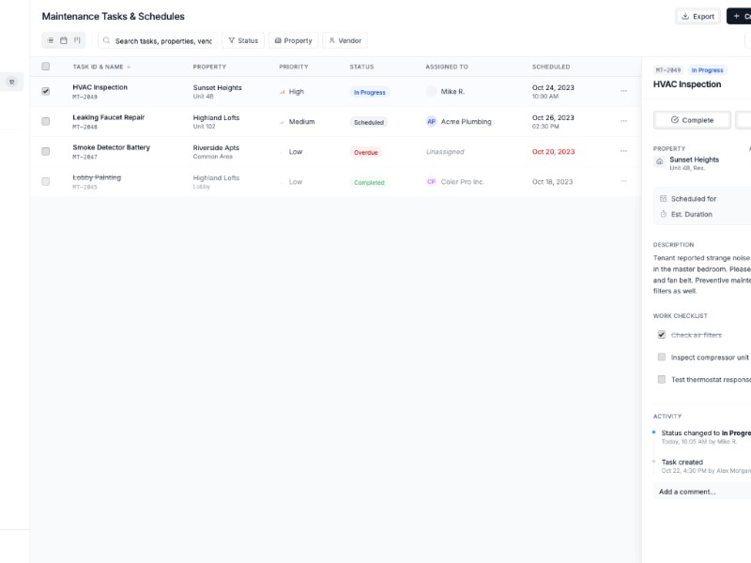Click the Scheduled for calendar icon
The width and height of the screenshot is (751, 563).
[663, 198]
